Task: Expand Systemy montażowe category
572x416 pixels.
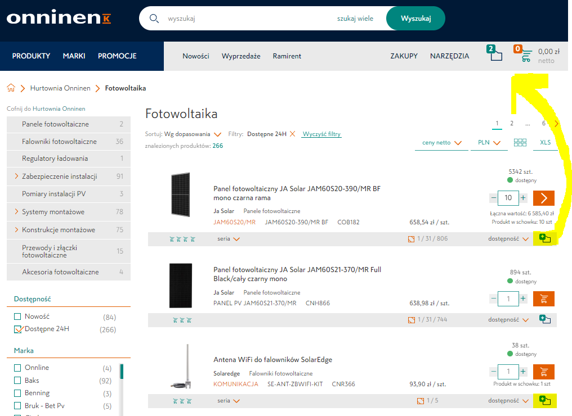Action: tap(16, 211)
